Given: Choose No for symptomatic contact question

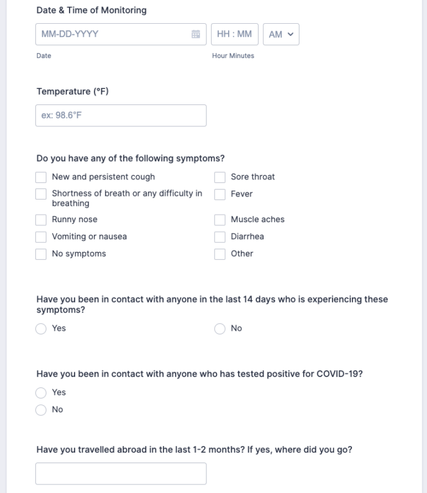Looking at the screenshot, I should point(220,328).
